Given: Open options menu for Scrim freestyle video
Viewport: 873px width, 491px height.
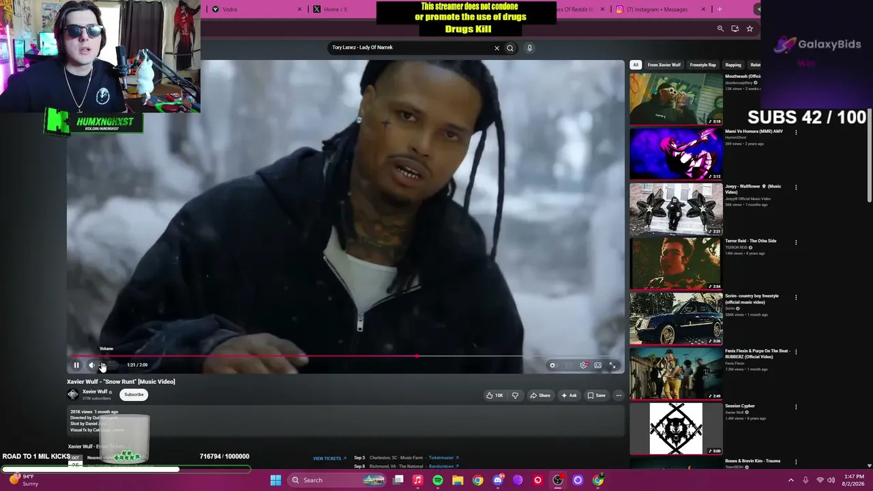Looking at the screenshot, I should coord(796,297).
